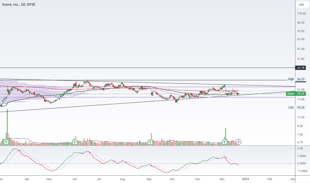Click the 11.50 price axis value

[x=301, y=117]
